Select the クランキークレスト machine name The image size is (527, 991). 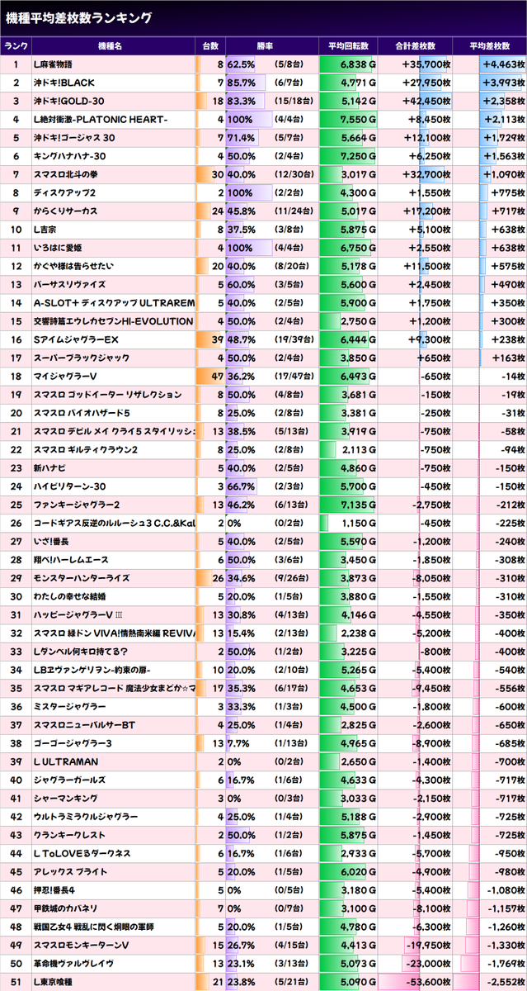[x=70, y=835]
